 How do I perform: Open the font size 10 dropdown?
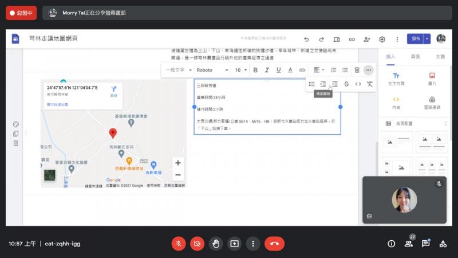coord(241,70)
